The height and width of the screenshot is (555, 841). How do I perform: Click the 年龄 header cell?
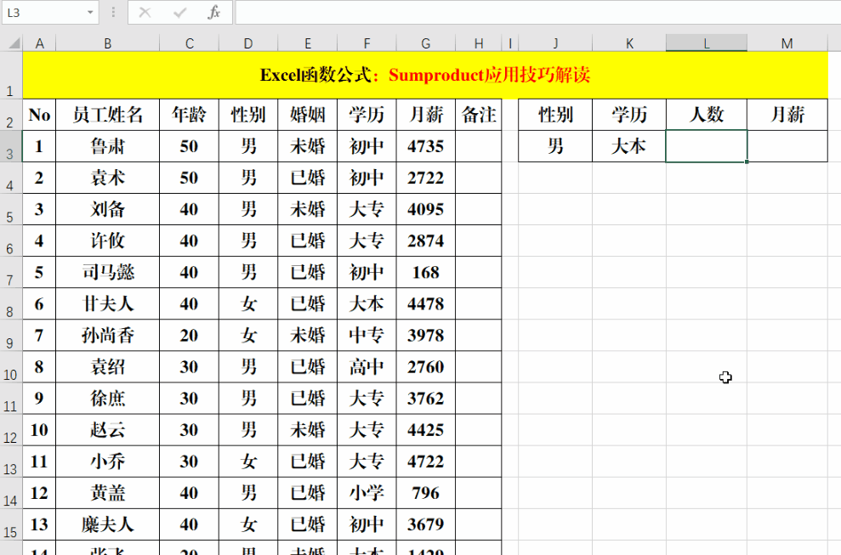[x=190, y=115]
